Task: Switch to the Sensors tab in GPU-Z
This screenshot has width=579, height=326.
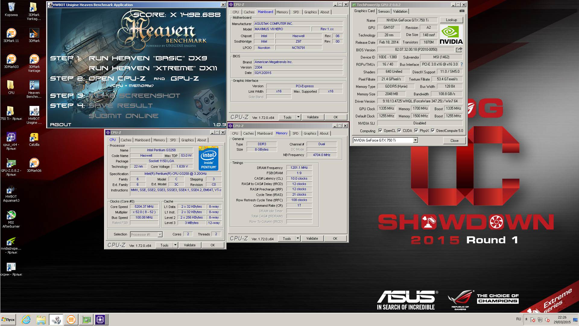Action: tap(384, 11)
